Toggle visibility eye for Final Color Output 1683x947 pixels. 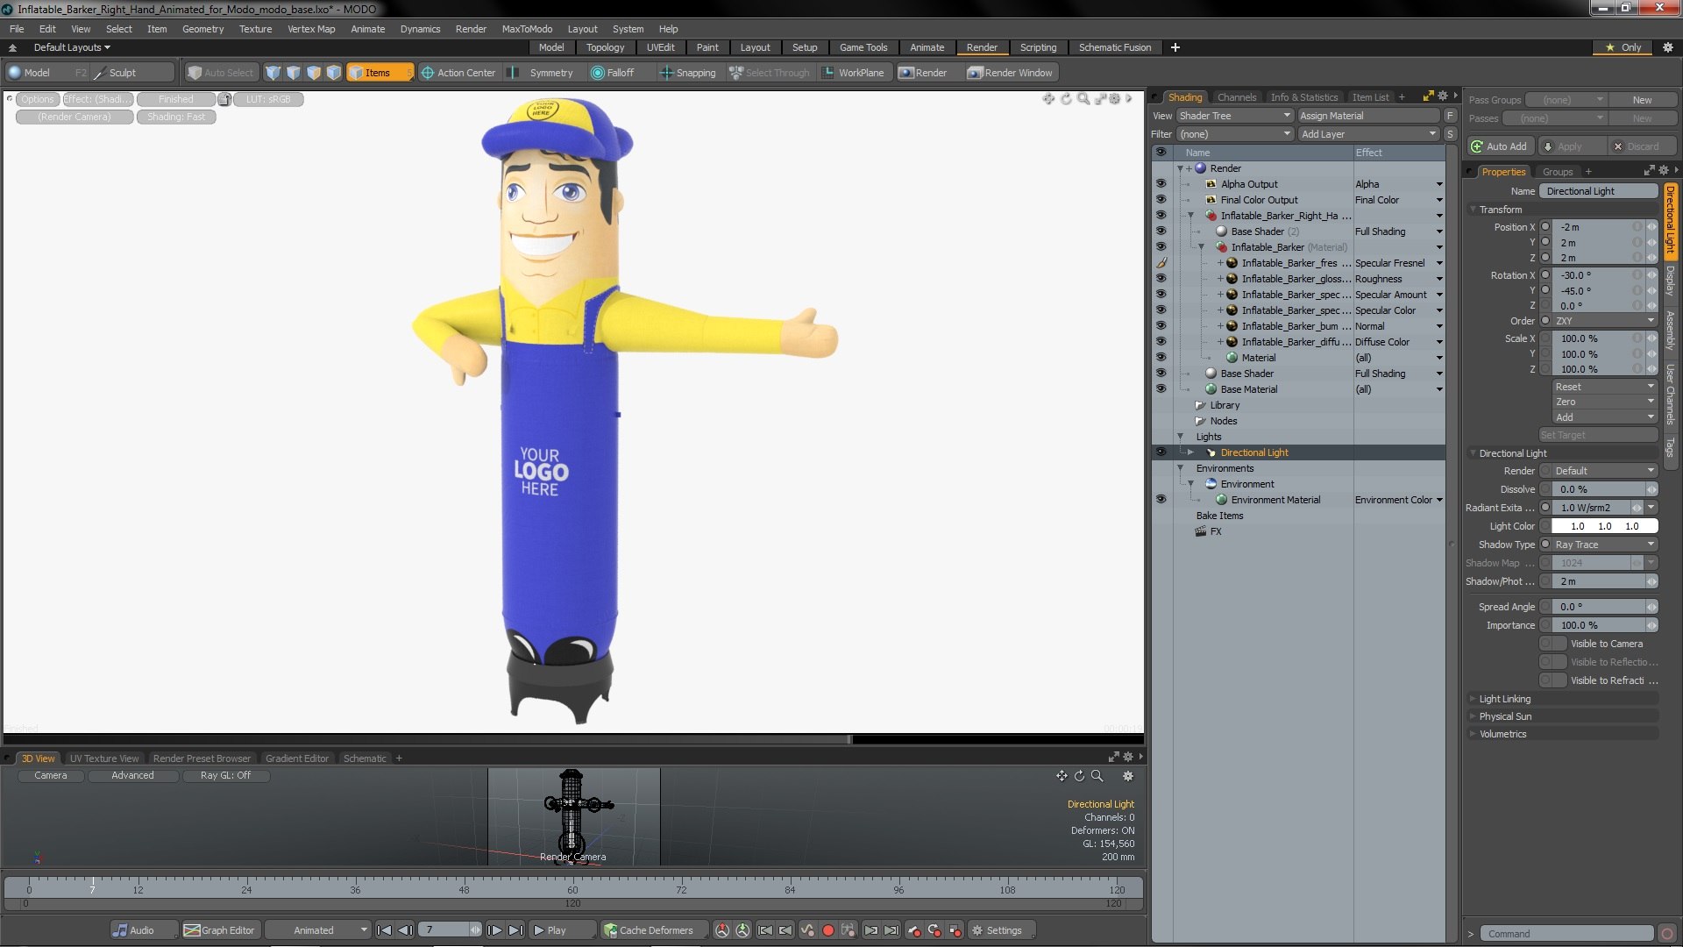tap(1161, 200)
